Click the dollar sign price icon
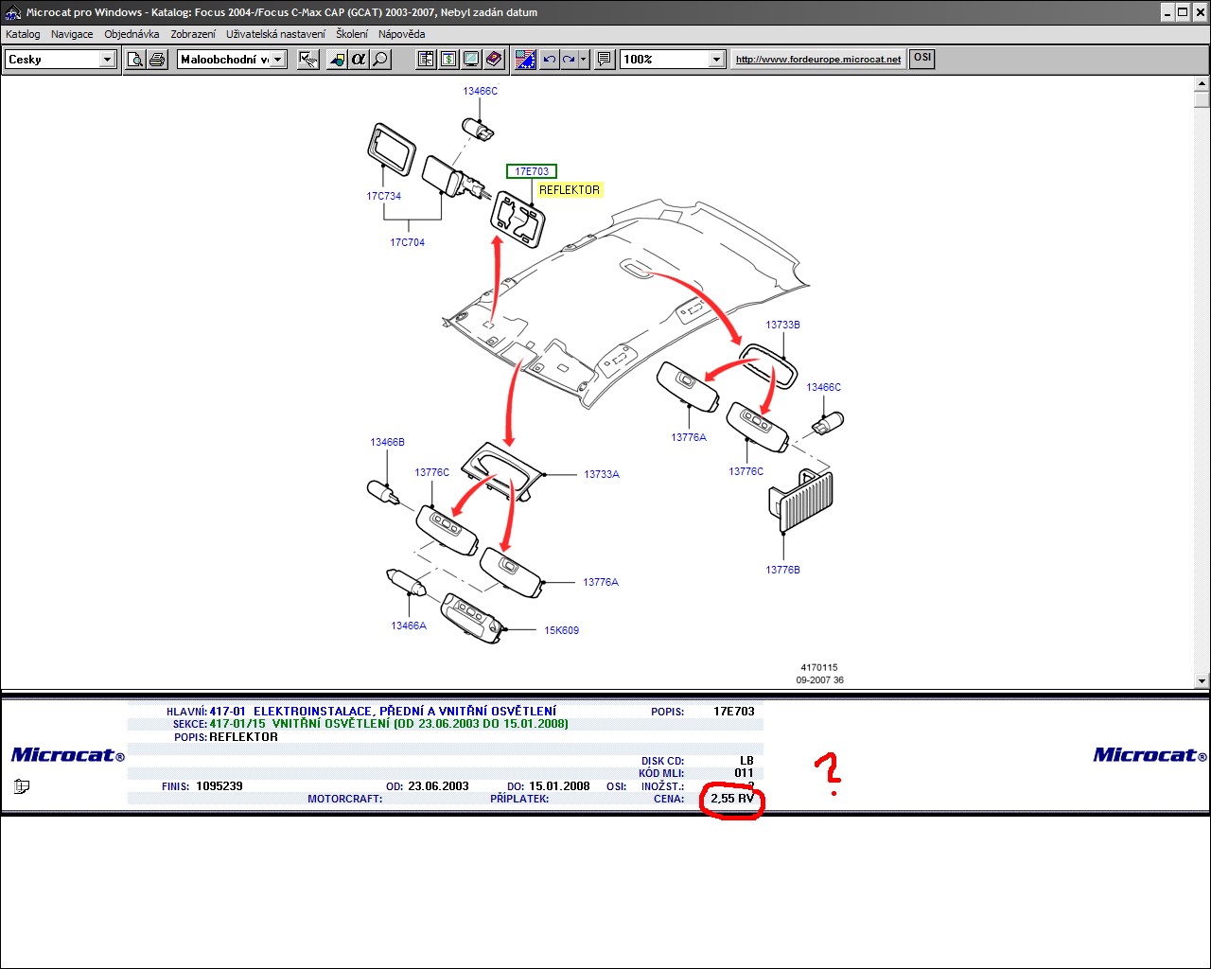Viewport: 1211px width, 969px height. click(448, 60)
